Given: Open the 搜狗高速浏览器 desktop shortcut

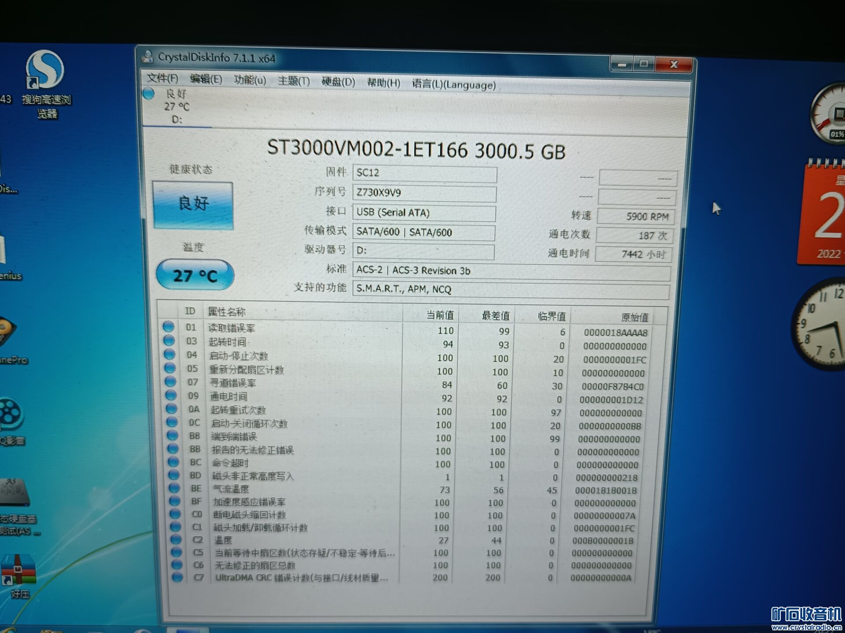Looking at the screenshot, I should (46, 84).
